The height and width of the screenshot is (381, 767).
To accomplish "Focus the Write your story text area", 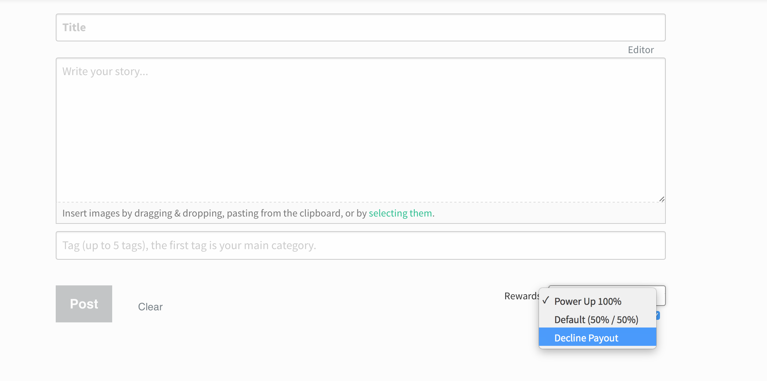I will pos(360,130).
